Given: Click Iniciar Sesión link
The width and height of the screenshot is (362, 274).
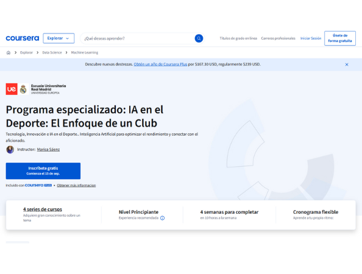Looking at the screenshot, I should [x=311, y=38].
